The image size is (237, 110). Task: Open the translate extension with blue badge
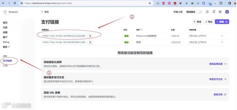tap(210, 4)
